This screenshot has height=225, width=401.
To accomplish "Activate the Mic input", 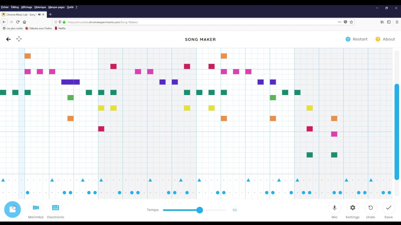I will pos(334,208).
